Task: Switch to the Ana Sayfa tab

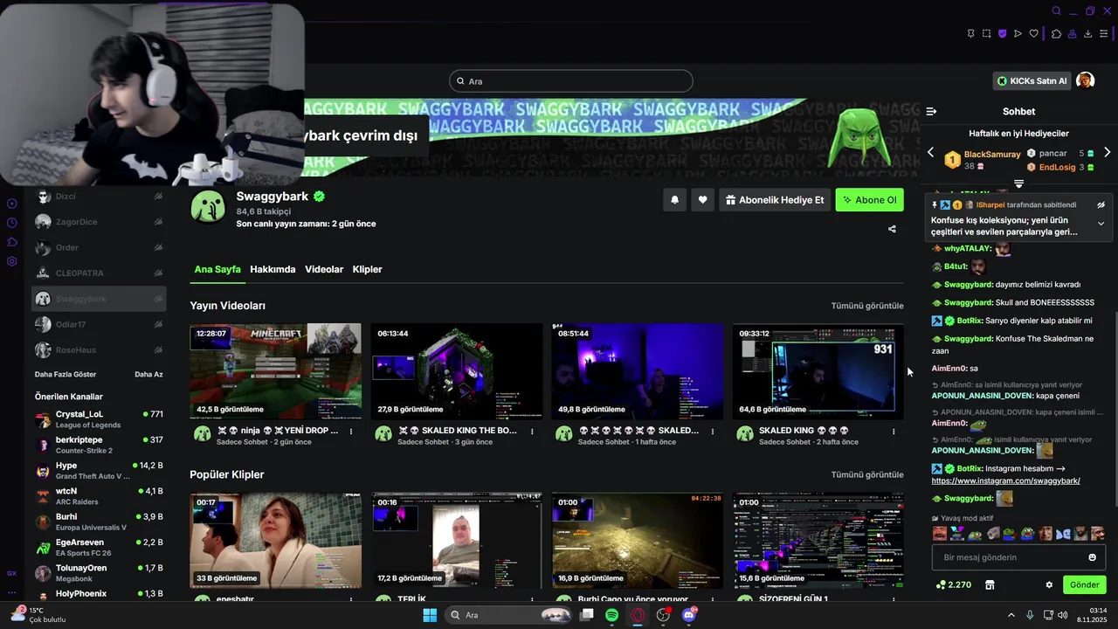Action: pos(217,269)
